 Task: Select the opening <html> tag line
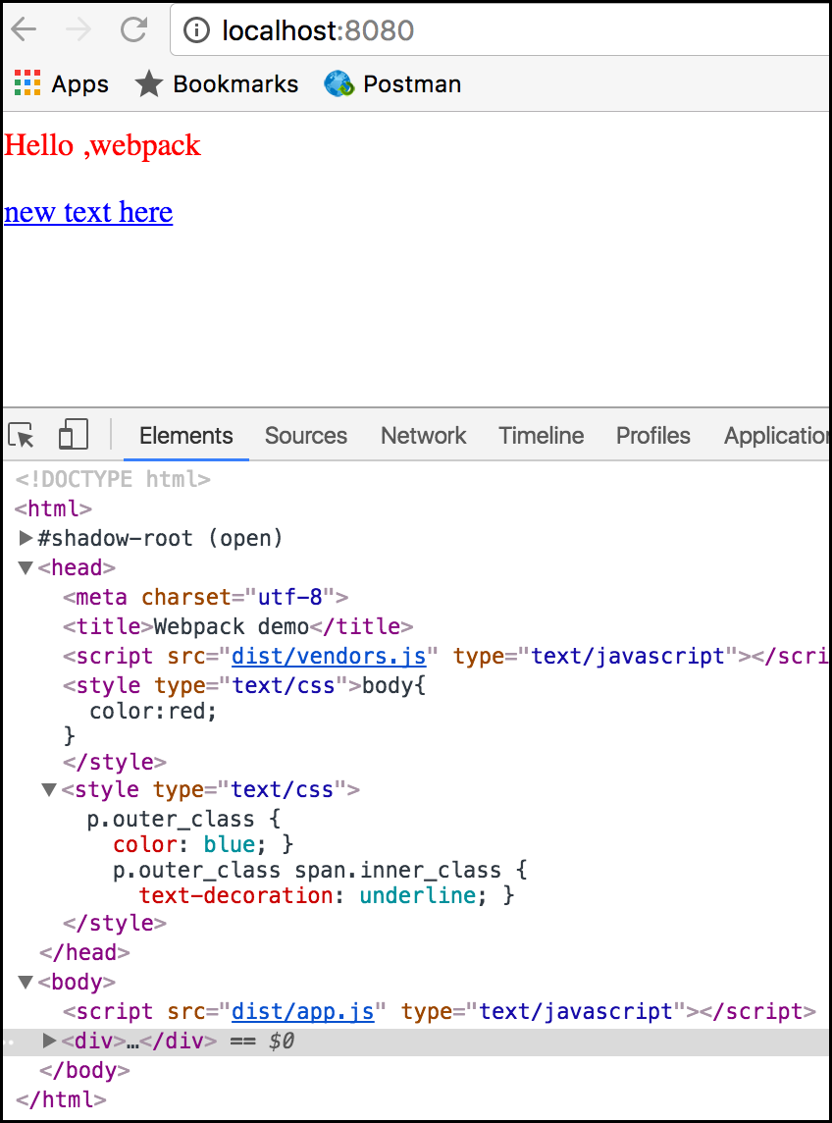[54, 508]
